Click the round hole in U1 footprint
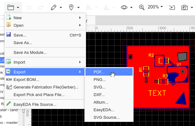The width and height of the screenshot is (195, 126). pos(183,72)
